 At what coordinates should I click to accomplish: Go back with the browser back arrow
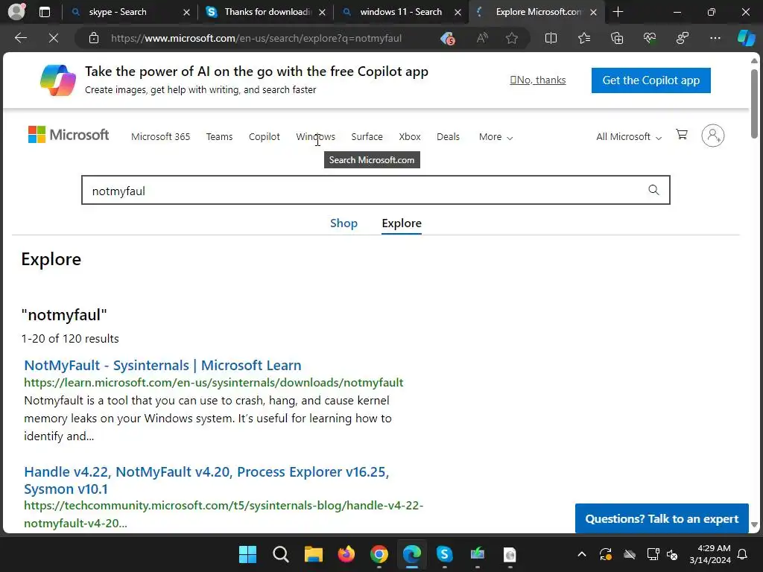(x=21, y=38)
